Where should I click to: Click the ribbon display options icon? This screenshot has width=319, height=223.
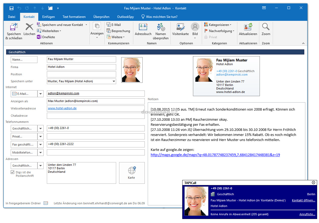click(264, 8)
